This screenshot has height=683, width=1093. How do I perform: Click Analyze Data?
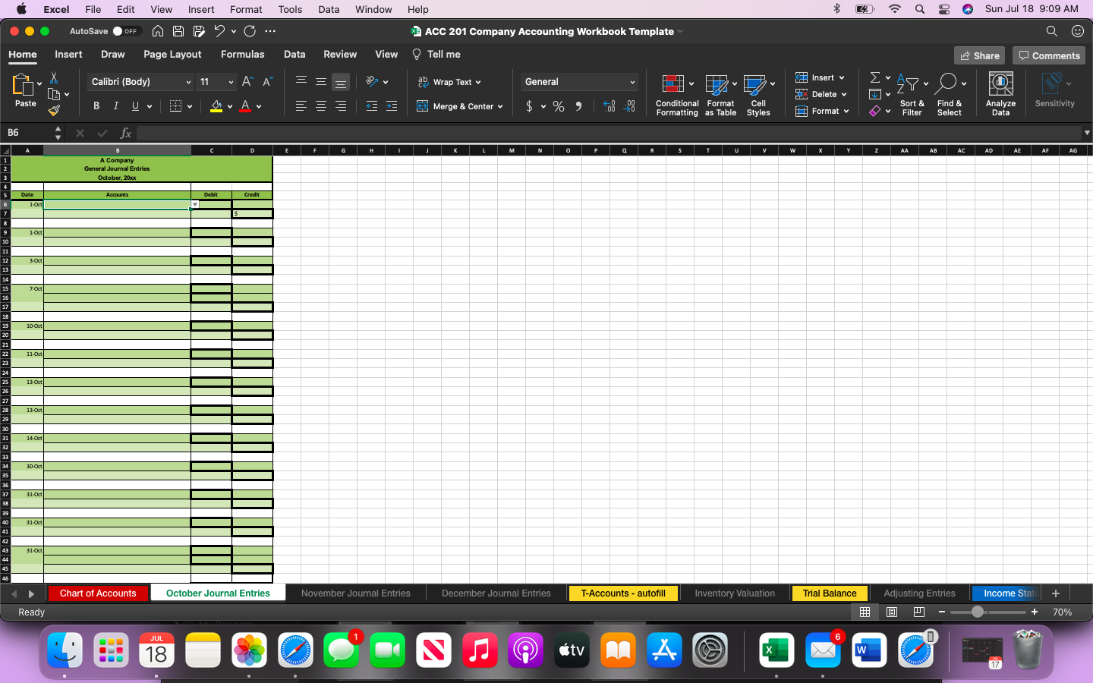1000,95
